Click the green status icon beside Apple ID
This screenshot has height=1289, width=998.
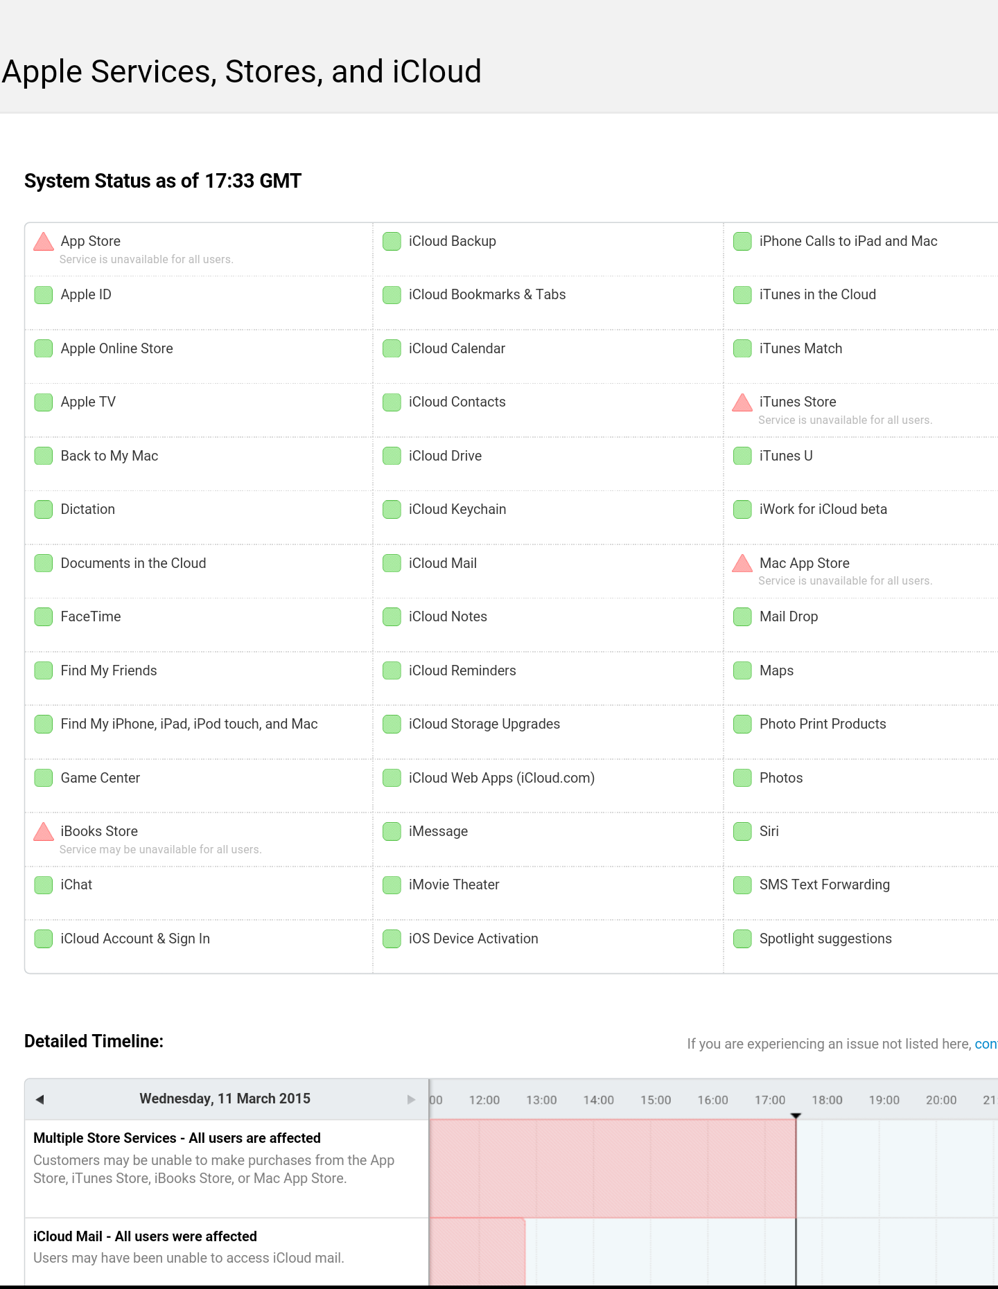[x=44, y=295]
